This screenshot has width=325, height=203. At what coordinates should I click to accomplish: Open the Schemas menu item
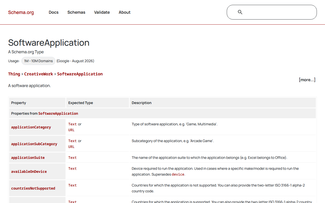(x=76, y=12)
